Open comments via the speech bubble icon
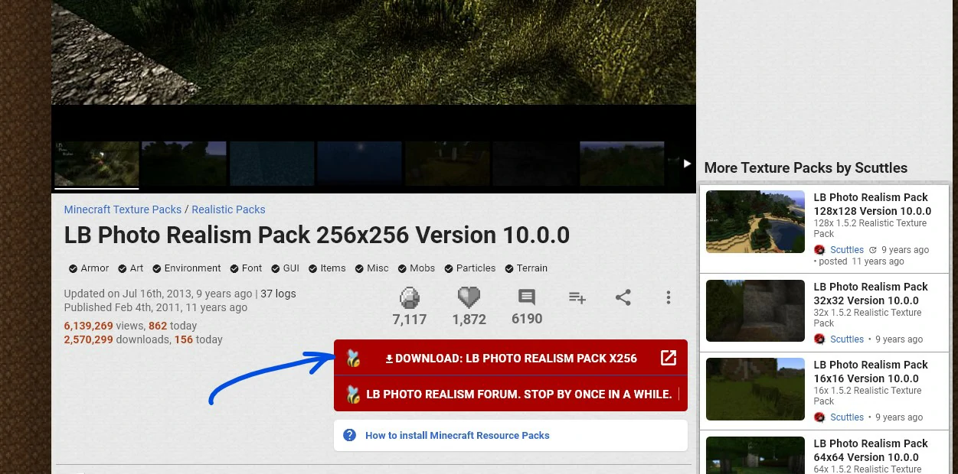This screenshot has height=474, width=958. (526, 297)
